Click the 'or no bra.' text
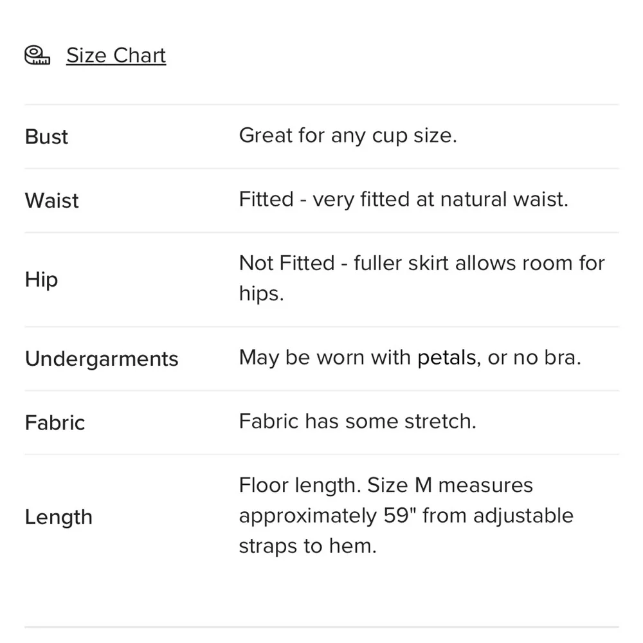Screen dimensions: 643x643 point(534,358)
